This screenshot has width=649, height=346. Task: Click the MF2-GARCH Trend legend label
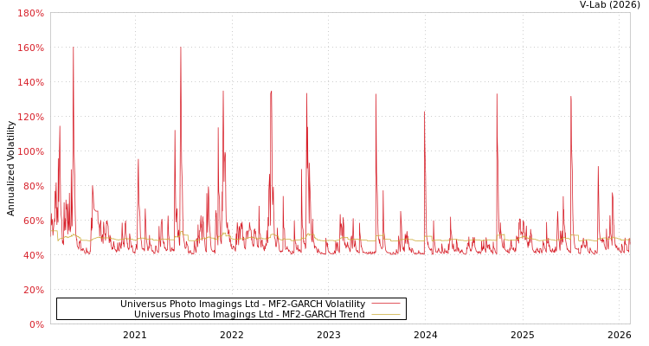click(x=249, y=314)
